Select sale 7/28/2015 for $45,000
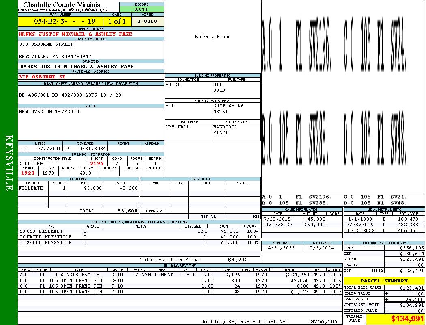 click(x=302, y=219)
